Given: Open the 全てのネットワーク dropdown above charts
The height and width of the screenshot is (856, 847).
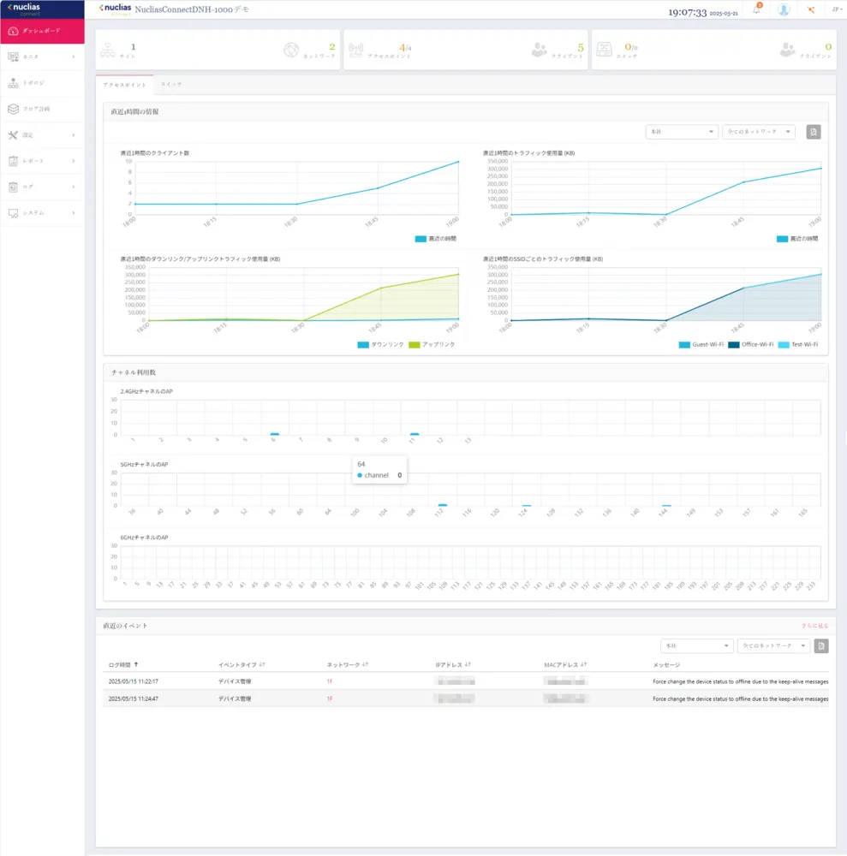Looking at the screenshot, I should coord(759,132).
